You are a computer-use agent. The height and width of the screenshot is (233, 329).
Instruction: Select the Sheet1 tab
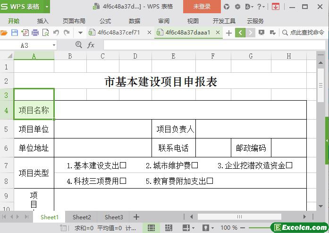50,217
